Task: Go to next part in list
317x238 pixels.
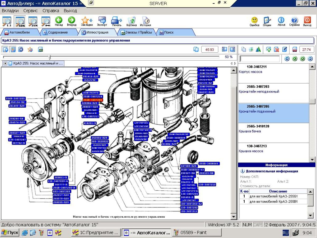Action: 303,59
